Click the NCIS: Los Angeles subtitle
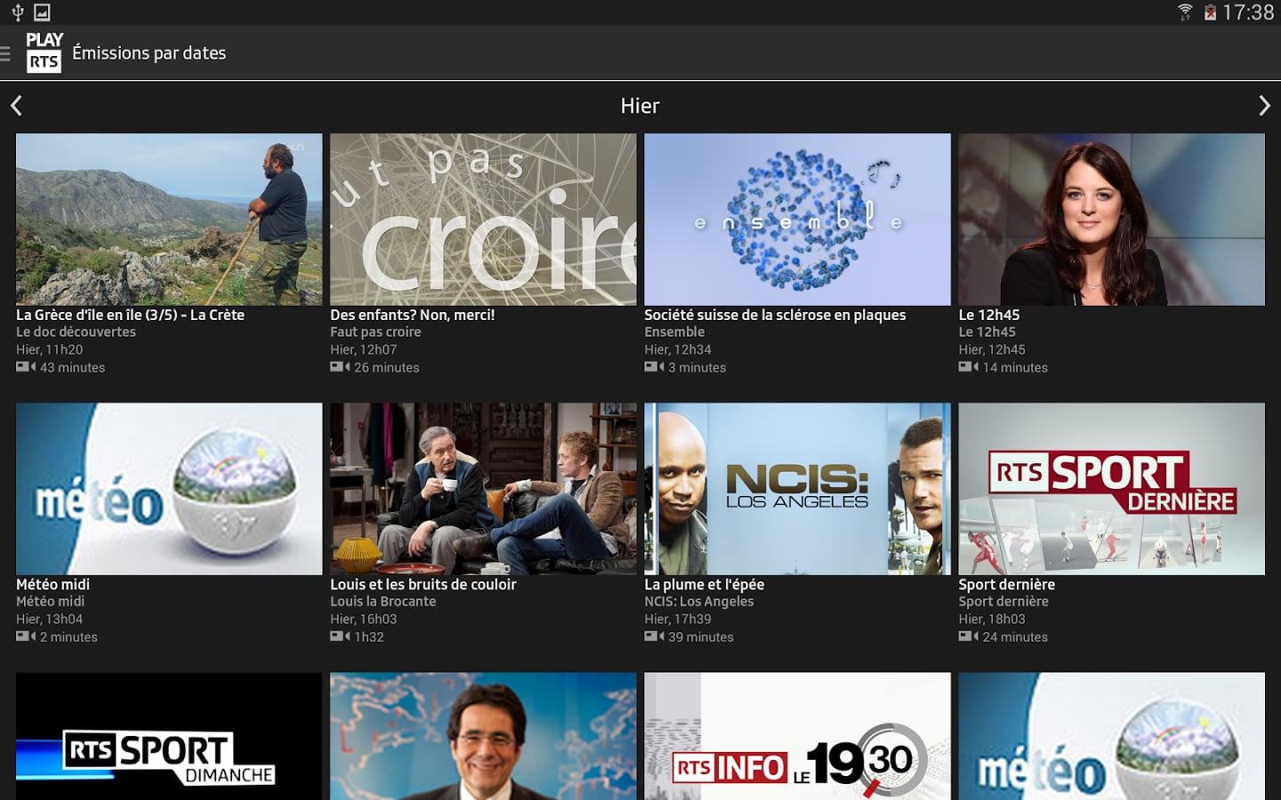 [x=698, y=601]
